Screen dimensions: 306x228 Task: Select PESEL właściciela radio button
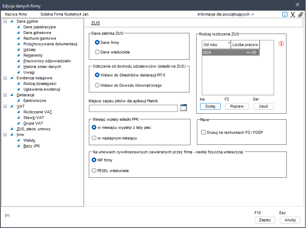click(x=94, y=171)
